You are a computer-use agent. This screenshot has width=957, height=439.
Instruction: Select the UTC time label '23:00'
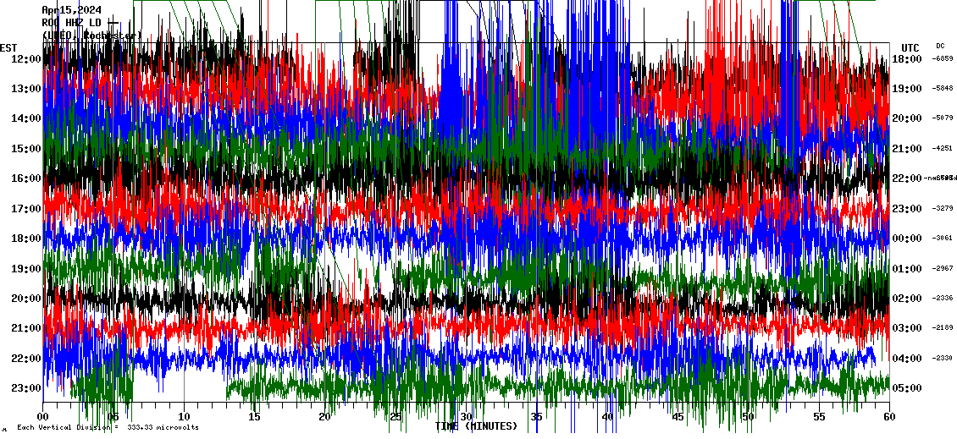(907, 209)
